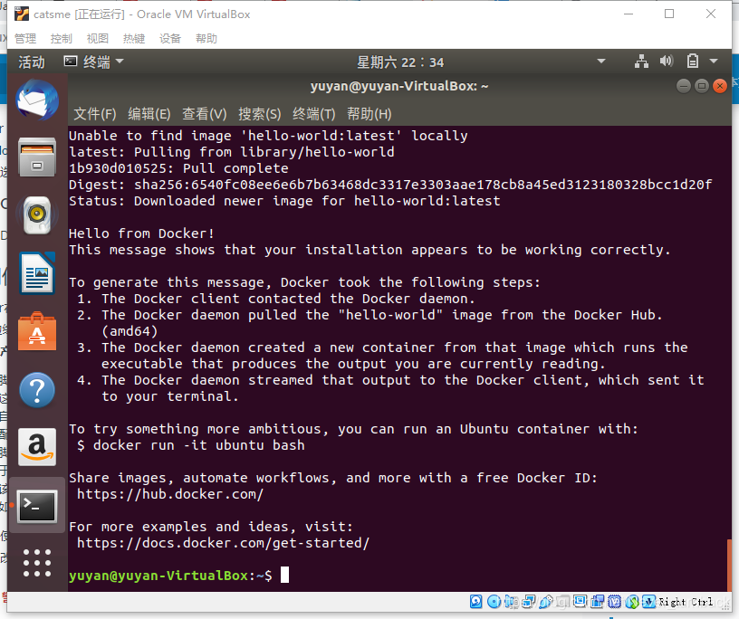739x619 pixels.
Task: Open terminal 帮助(H) menu
Action: (369, 114)
